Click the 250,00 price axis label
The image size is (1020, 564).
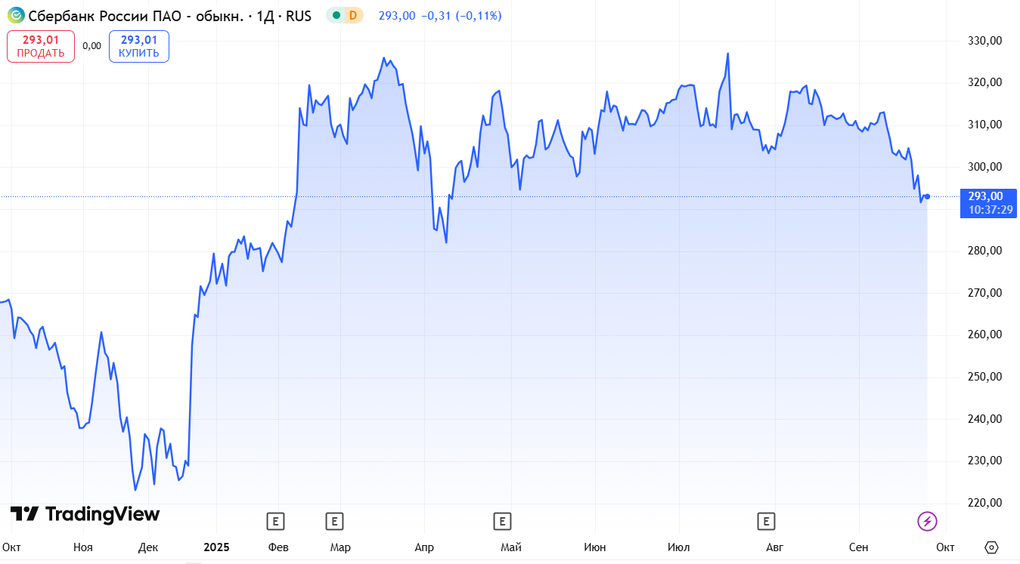984,377
